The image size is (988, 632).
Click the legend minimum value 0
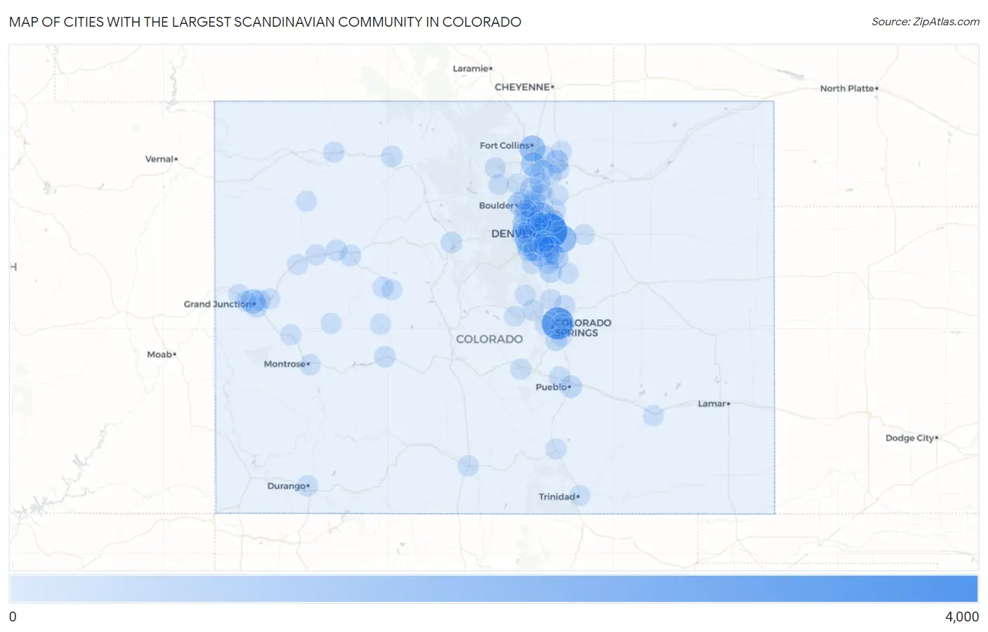coord(13,617)
